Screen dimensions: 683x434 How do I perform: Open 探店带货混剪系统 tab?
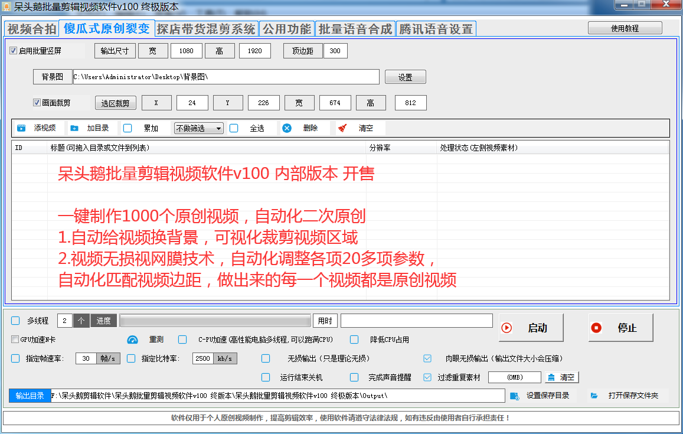[x=206, y=29]
